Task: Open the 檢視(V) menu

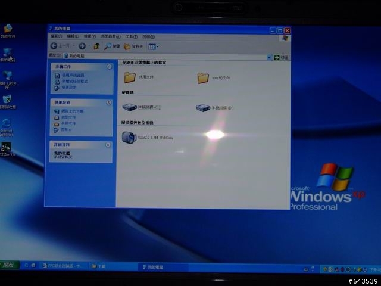Action: point(90,36)
